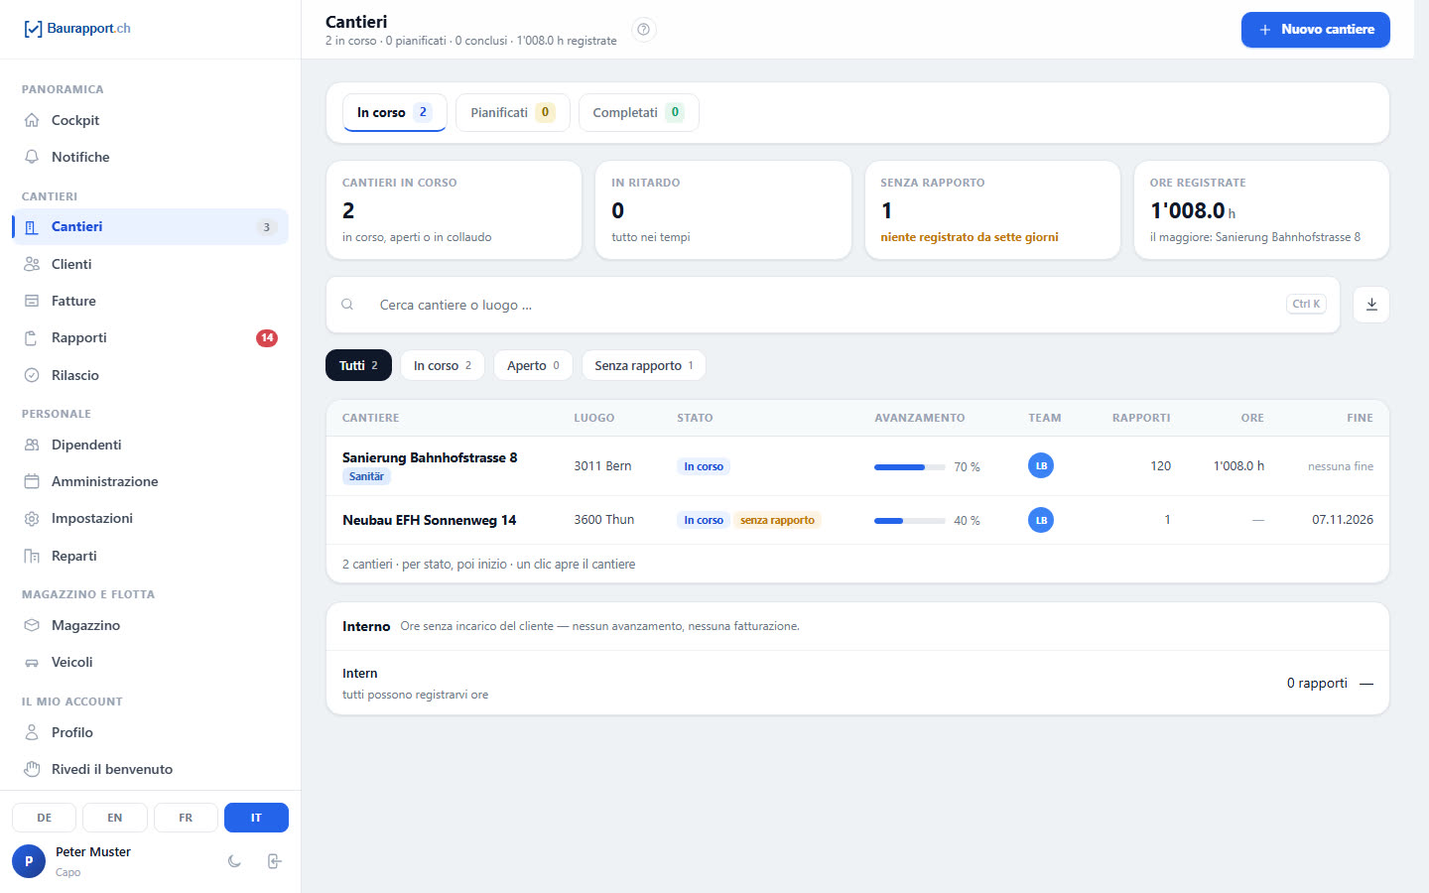The width and height of the screenshot is (1429, 893).
Task: Open Reparti section
Action: click(150, 556)
